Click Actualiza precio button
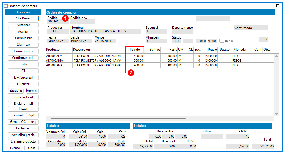 click(23, 135)
